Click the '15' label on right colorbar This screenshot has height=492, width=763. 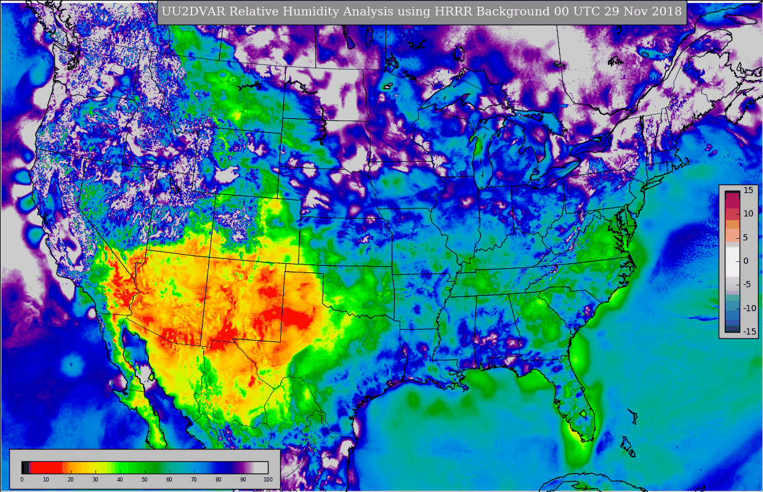[748, 191]
